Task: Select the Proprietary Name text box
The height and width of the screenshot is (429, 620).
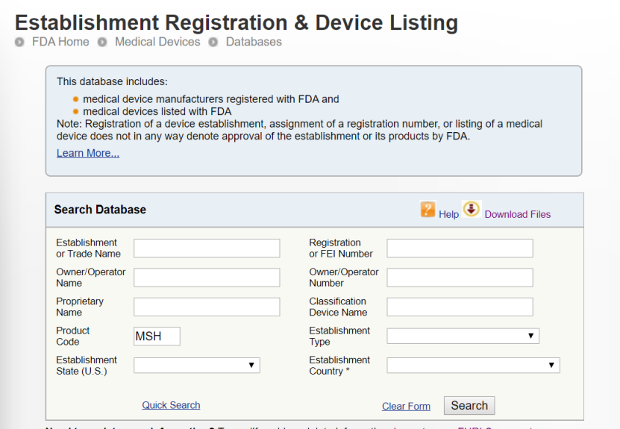Action: (x=207, y=307)
